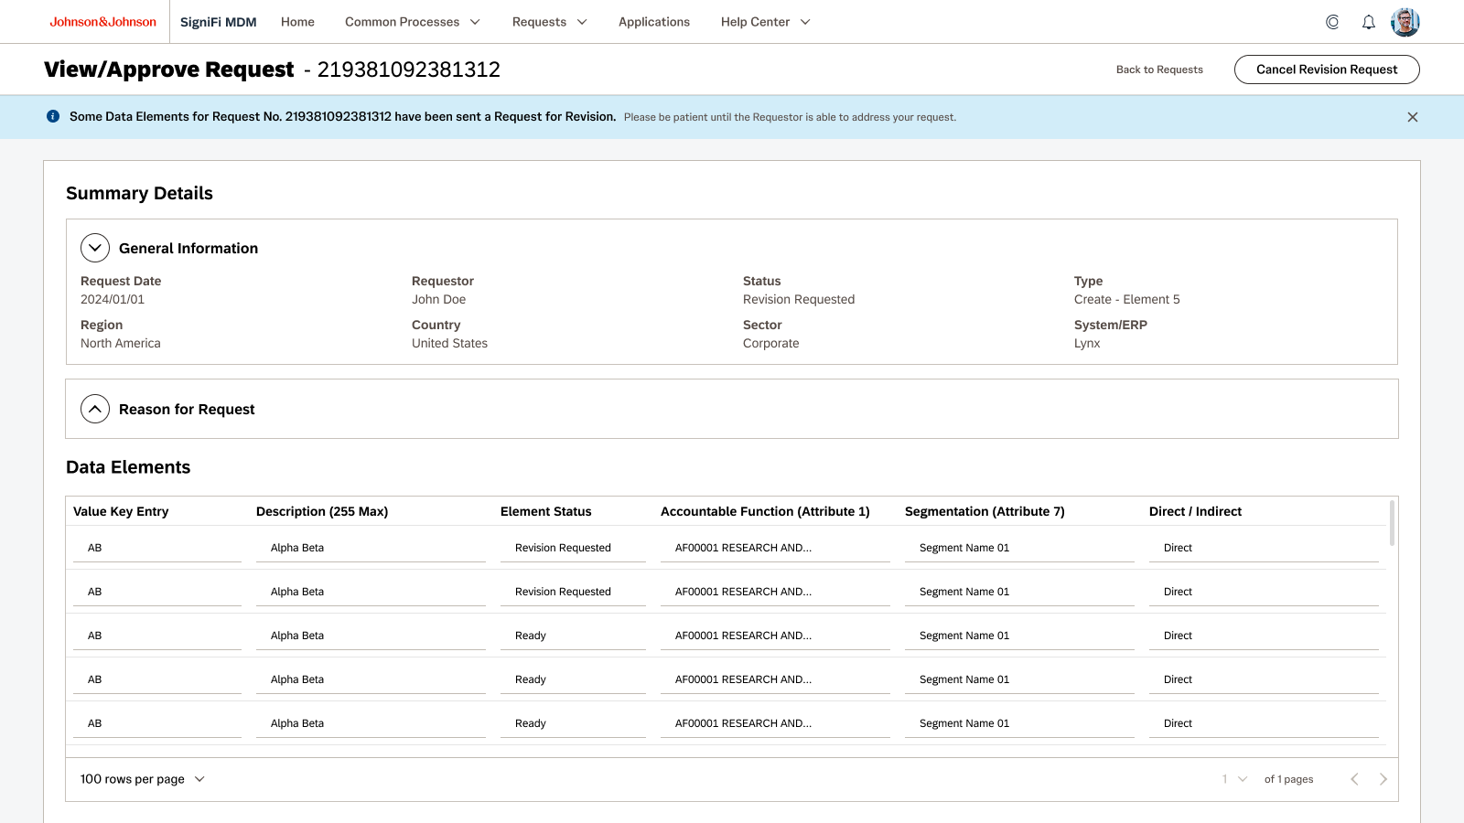Go to next page arrow
1464x823 pixels.
pyautogui.click(x=1383, y=779)
